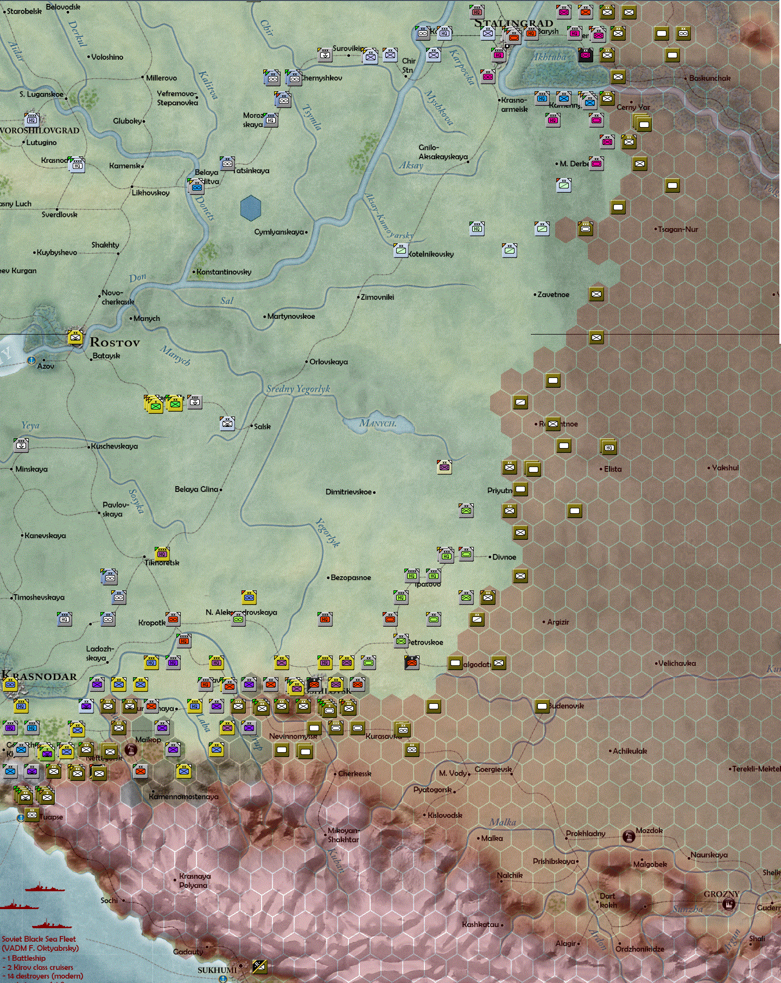Click the Cherkessk town label
Viewport: 781px width, 983px height.
coord(354,773)
